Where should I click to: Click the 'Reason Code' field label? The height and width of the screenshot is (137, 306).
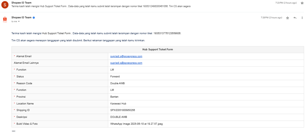pyautogui.click(x=24, y=83)
